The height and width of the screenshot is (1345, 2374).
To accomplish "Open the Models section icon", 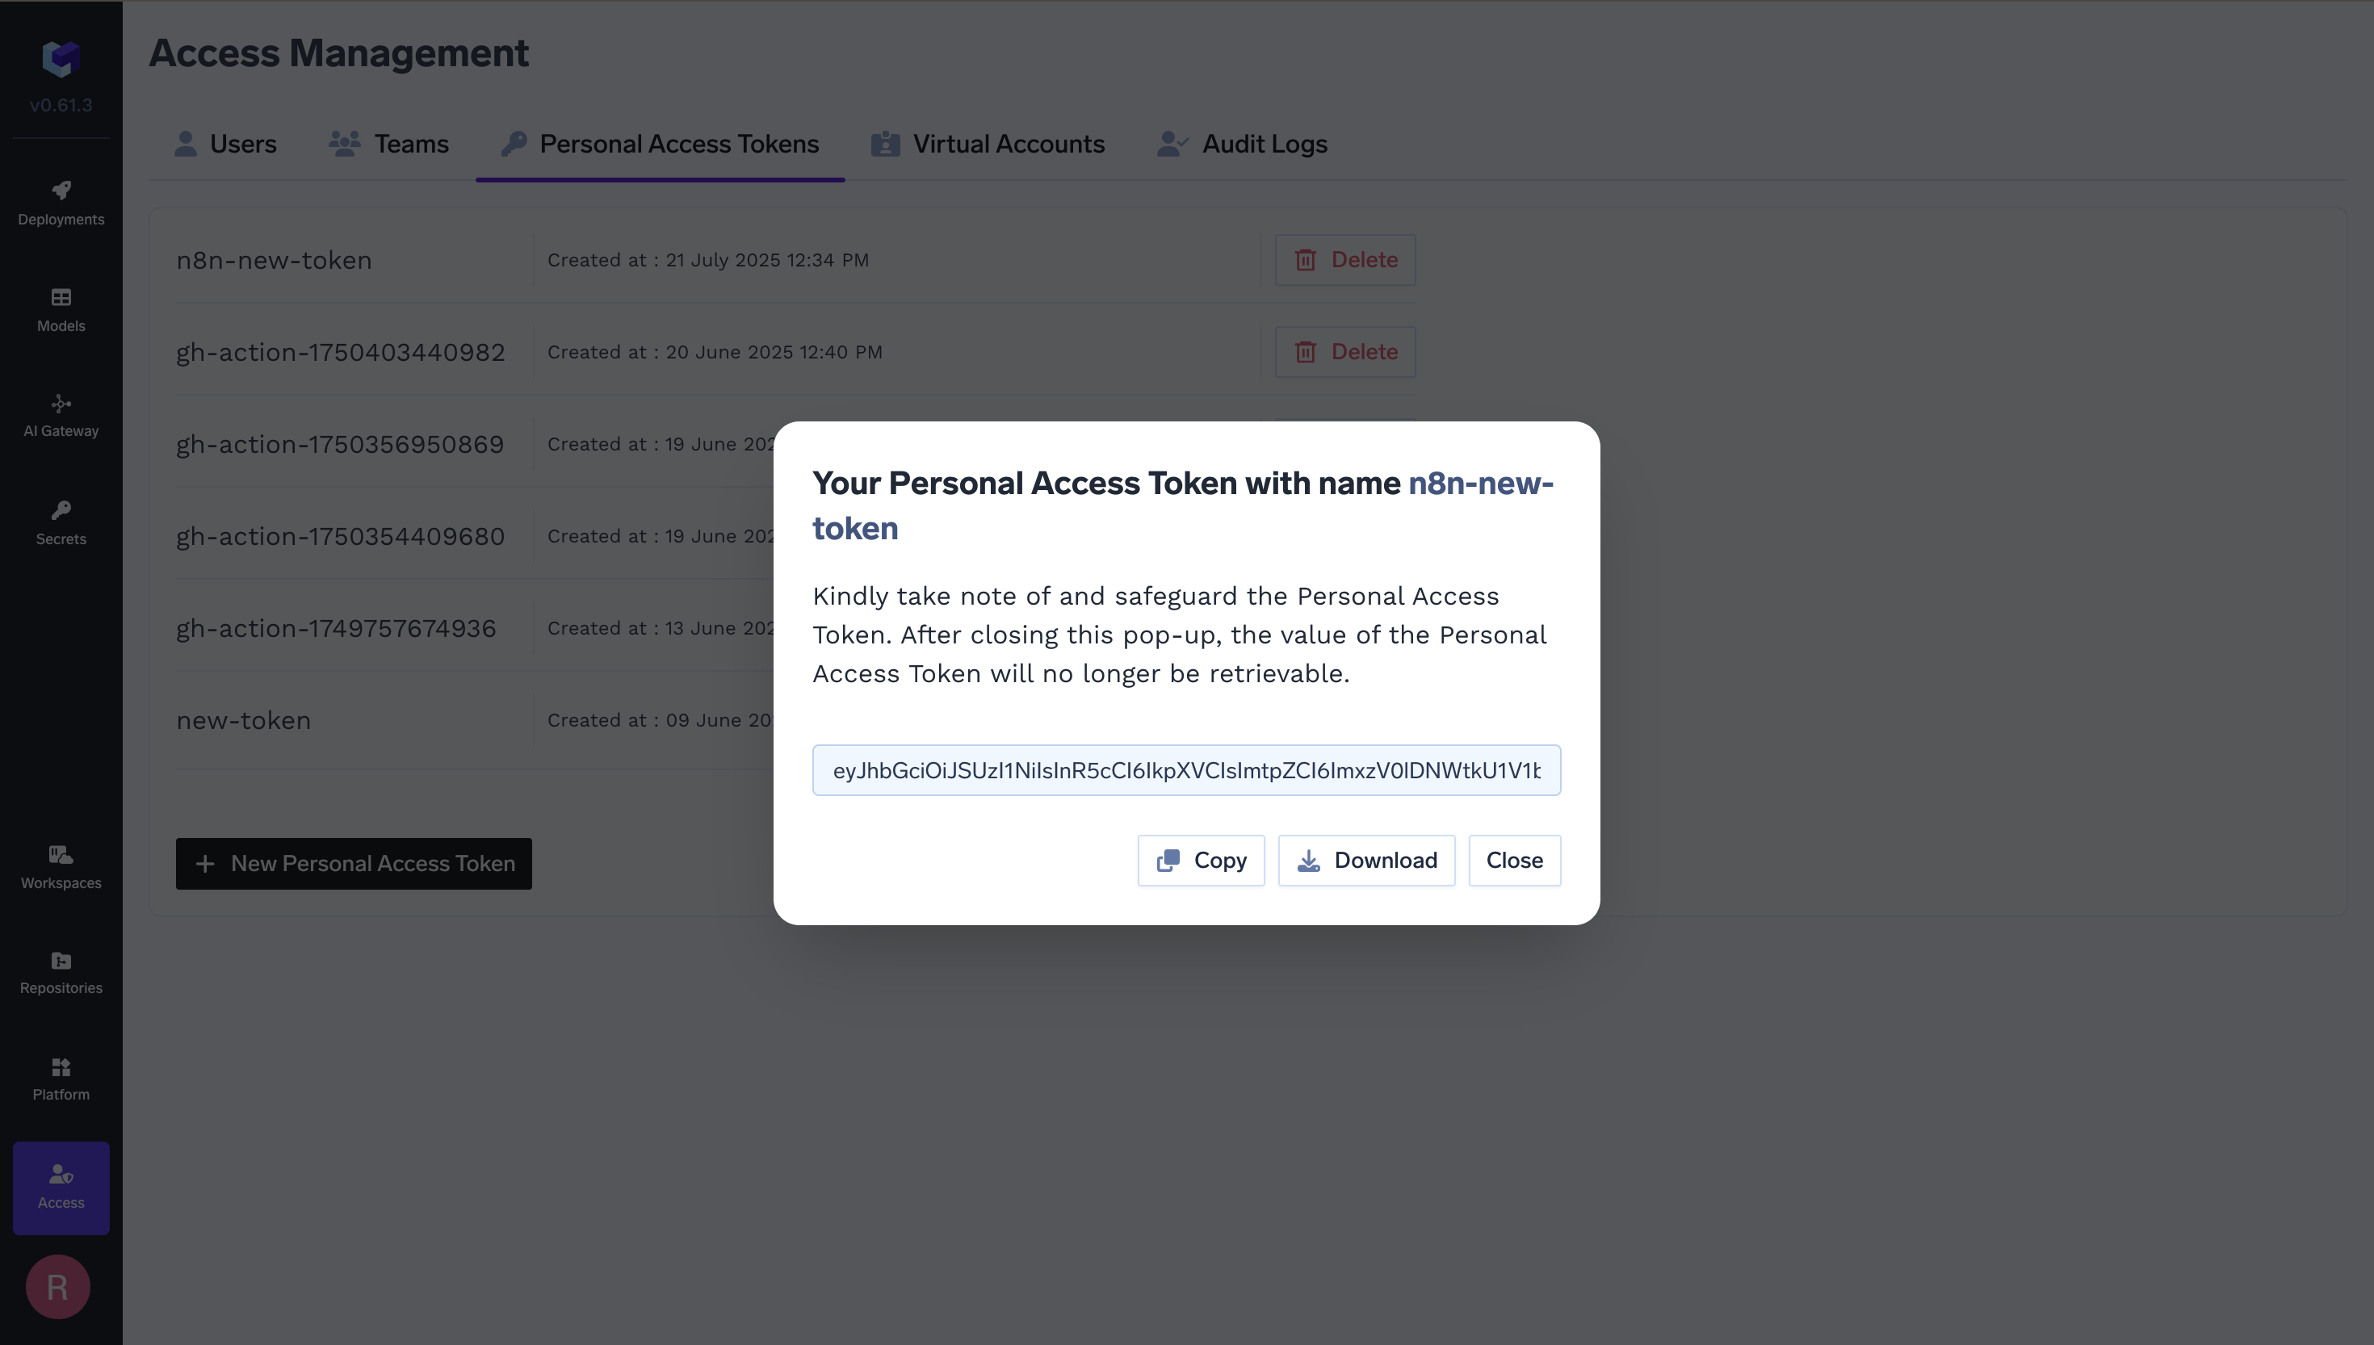I will click(61, 297).
